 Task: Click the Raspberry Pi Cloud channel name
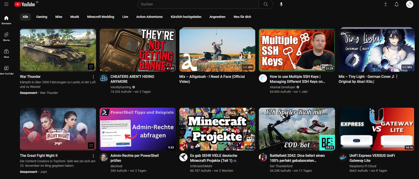tap(363, 166)
